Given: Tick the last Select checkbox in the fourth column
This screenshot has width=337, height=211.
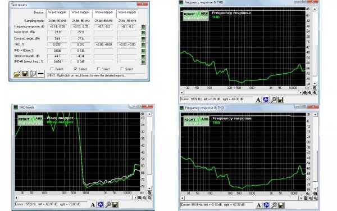Looking at the screenshot, I should 122,69.
